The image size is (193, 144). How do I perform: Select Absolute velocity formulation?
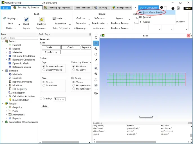tap(73, 66)
